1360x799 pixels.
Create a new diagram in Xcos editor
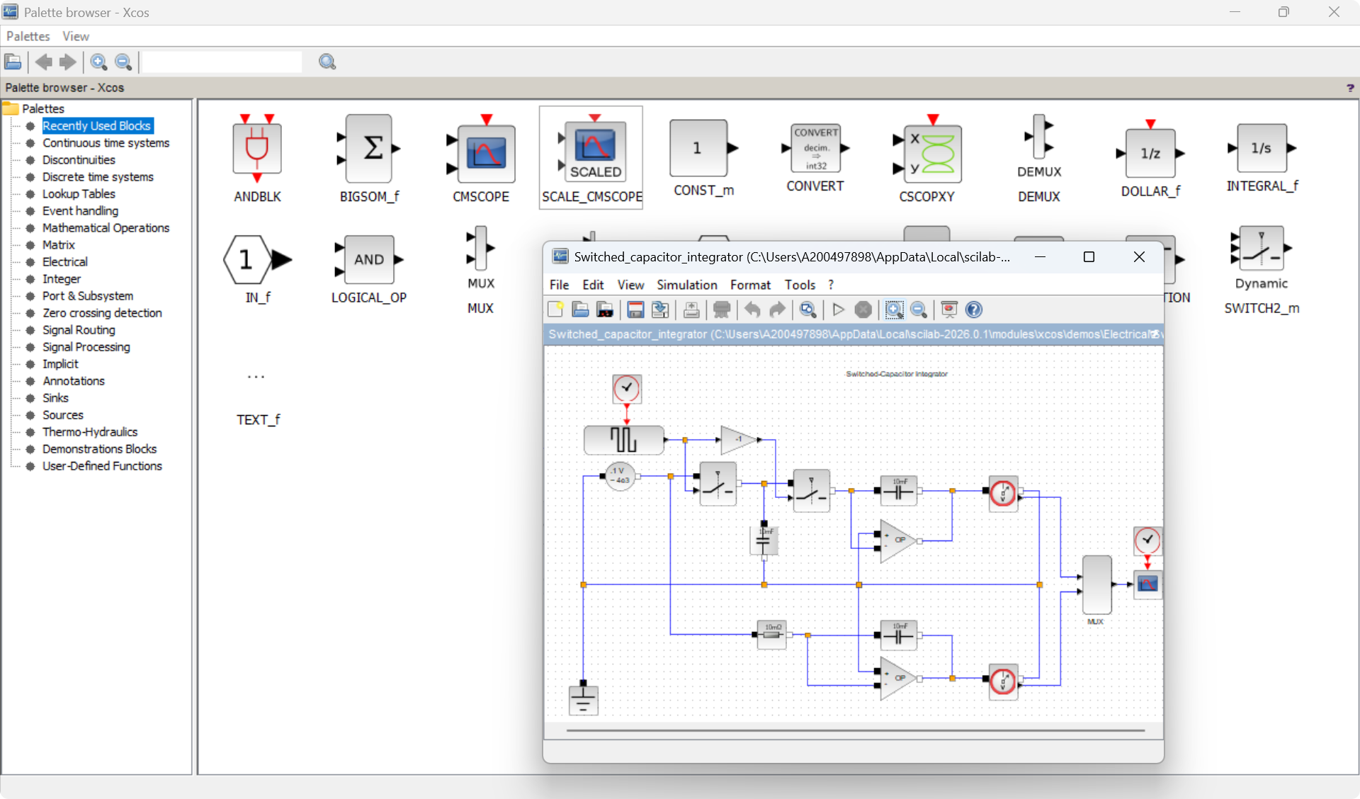pyautogui.click(x=555, y=310)
